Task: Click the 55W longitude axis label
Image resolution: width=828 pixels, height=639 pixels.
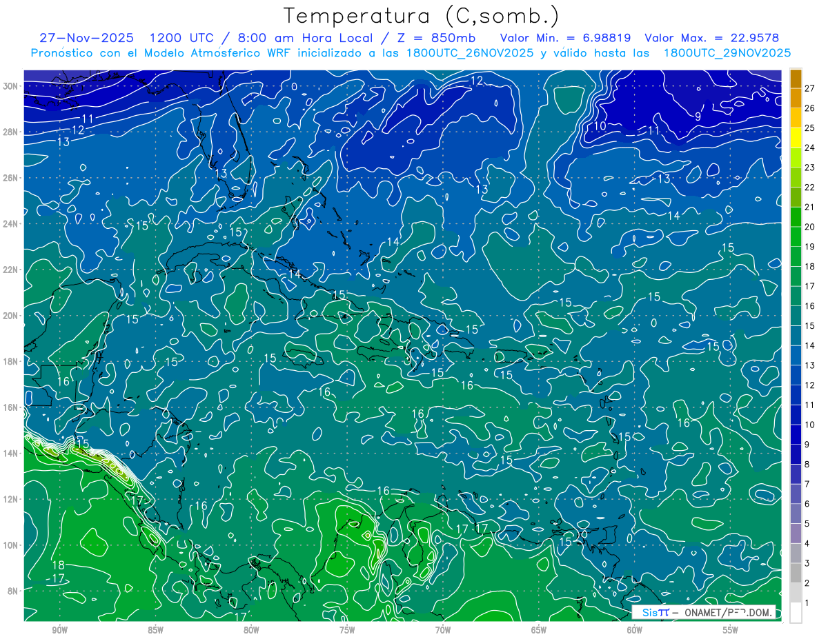Action: click(731, 630)
